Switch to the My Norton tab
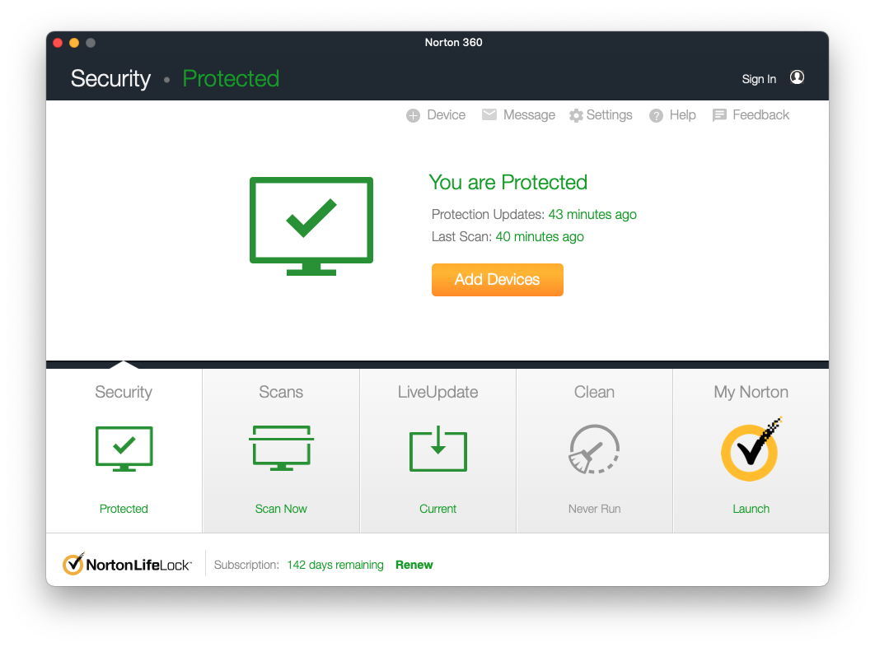Viewport: 875px width, 647px height. click(x=751, y=450)
